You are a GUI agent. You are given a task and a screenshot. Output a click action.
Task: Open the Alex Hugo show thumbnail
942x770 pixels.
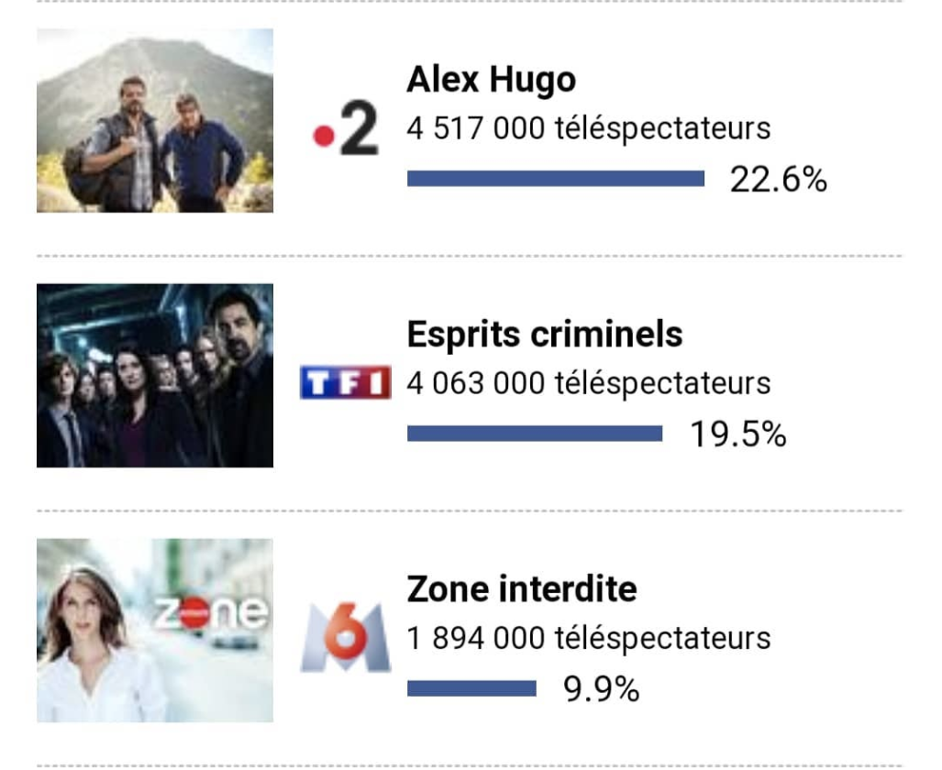155,120
